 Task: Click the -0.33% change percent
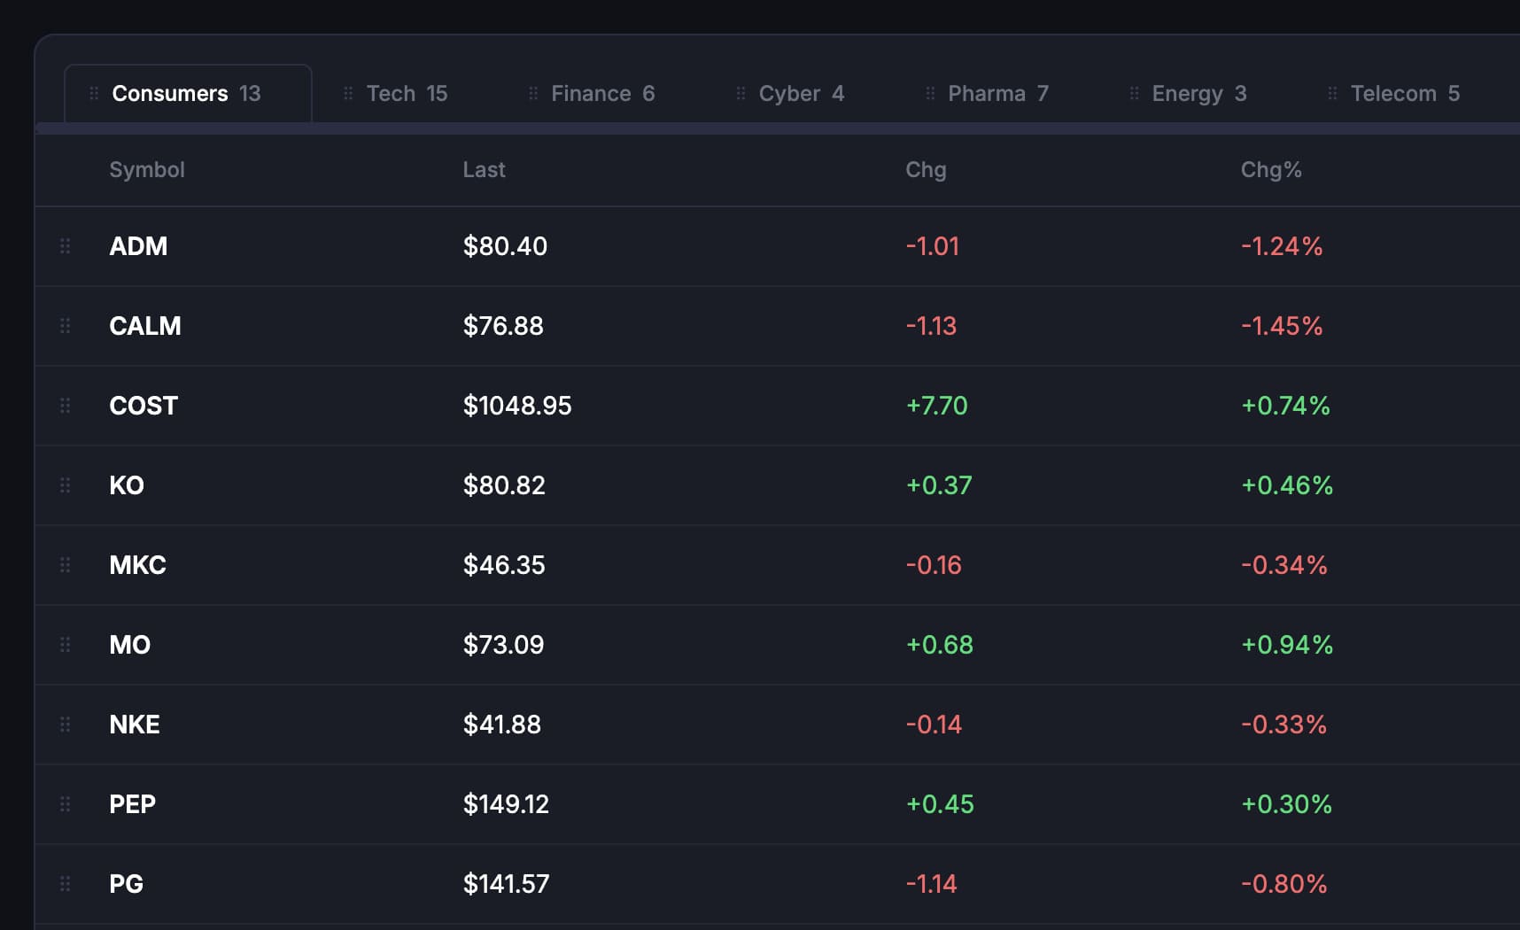(x=1283, y=725)
